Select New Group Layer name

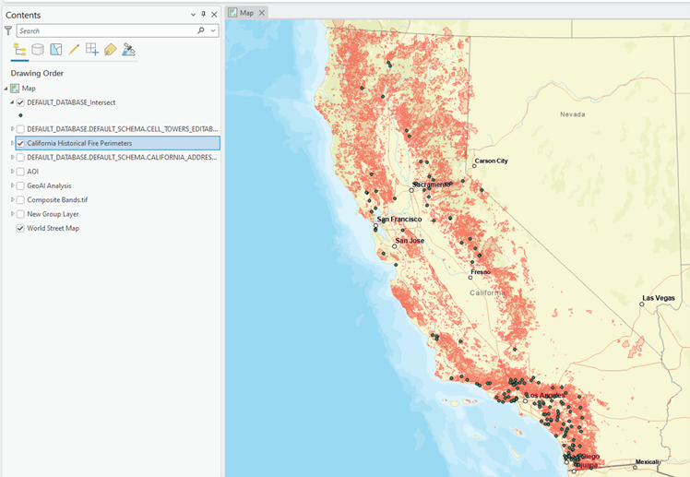pyautogui.click(x=53, y=214)
